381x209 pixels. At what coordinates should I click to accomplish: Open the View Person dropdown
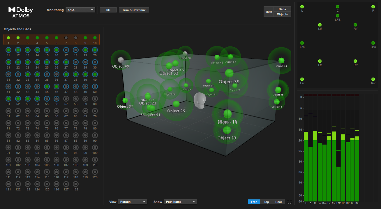(133, 201)
